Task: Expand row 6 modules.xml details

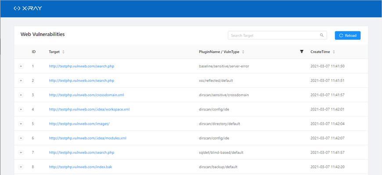Action: [21, 138]
